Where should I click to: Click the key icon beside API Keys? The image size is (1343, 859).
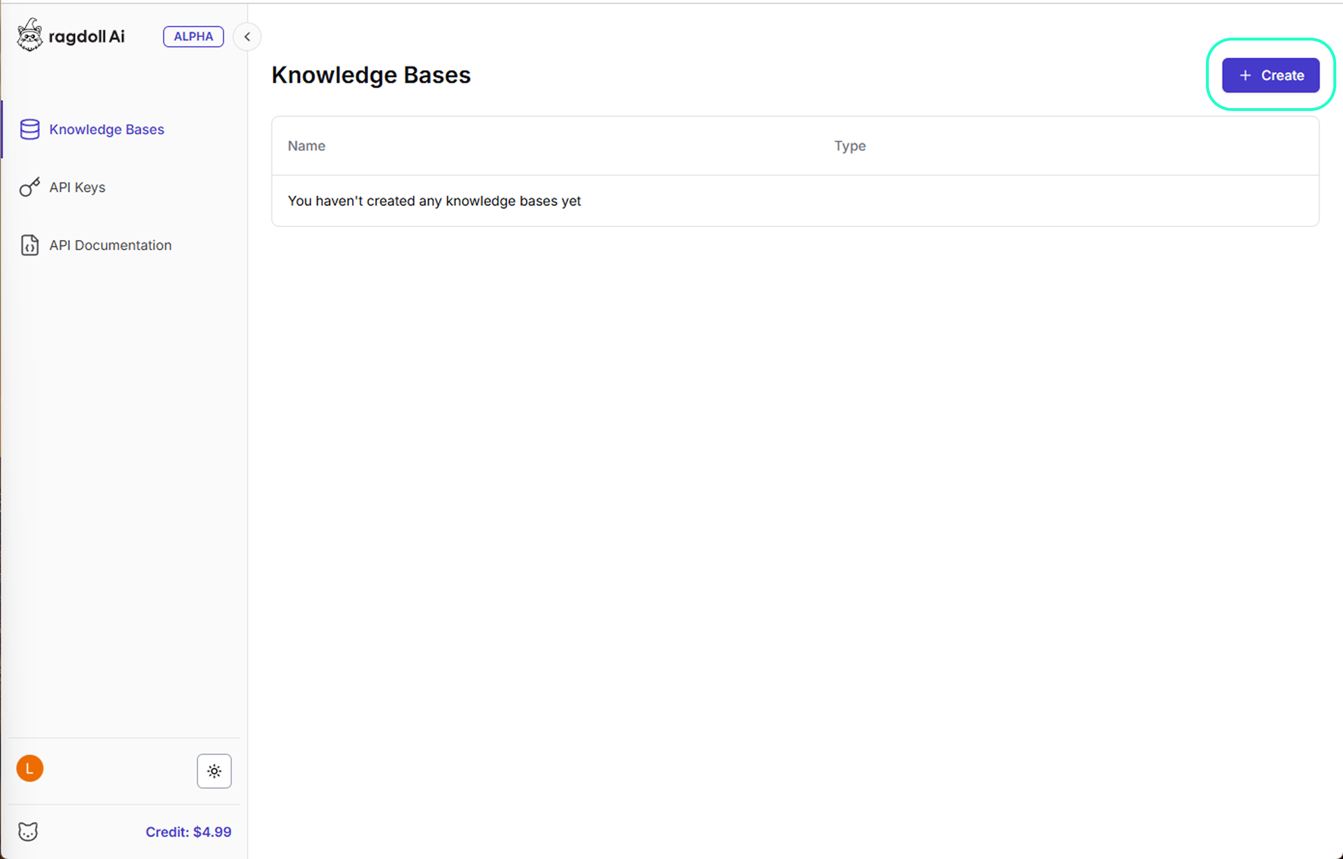29,187
